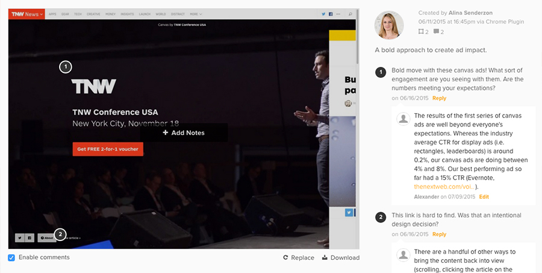542x273 pixels.
Task: Click the Twitter icon in top navigation
Action: click(323, 14)
